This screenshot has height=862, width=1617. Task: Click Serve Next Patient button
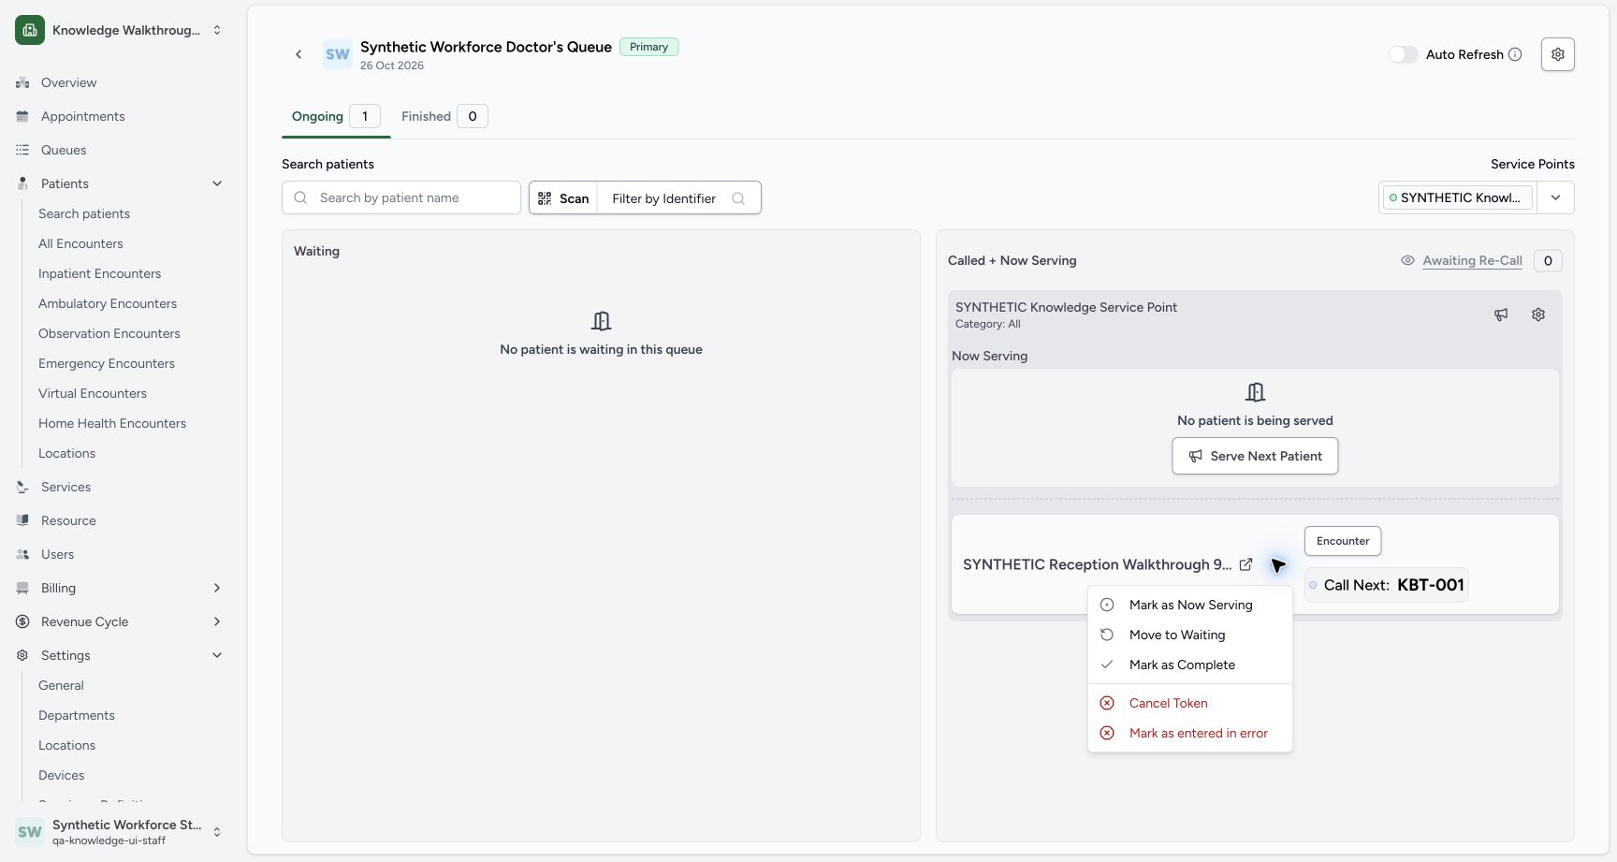point(1255,456)
